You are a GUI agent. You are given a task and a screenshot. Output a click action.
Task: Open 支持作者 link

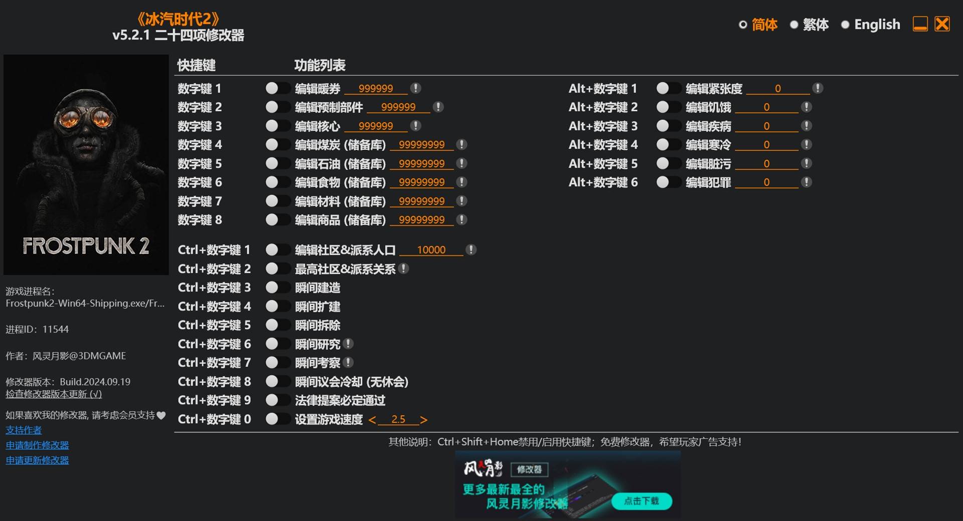coord(24,430)
